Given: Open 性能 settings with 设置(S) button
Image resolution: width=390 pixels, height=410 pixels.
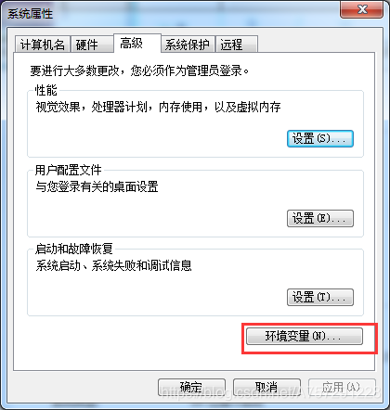Looking at the screenshot, I should click(320, 138).
